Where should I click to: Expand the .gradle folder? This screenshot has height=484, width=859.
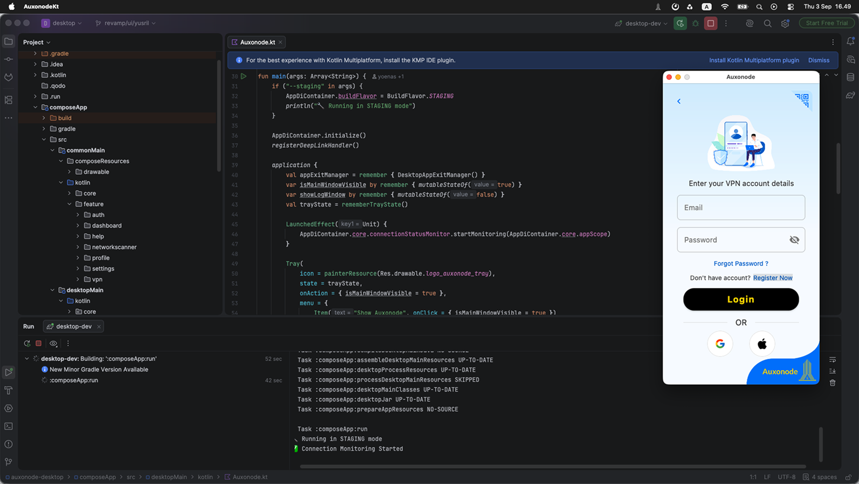coord(36,53)
